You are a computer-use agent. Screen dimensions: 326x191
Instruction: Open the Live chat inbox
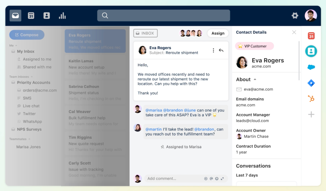[31, 106]
